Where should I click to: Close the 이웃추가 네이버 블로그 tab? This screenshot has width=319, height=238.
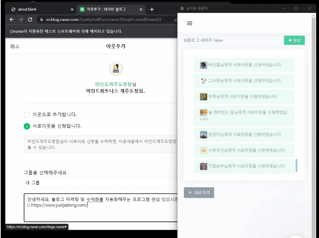(141, 9)
